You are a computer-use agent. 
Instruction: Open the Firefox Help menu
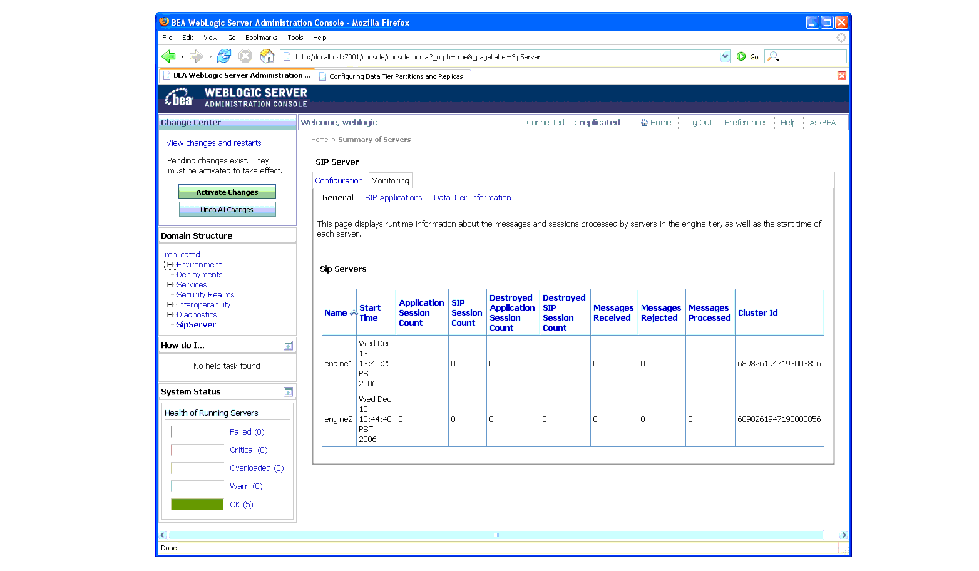pos(320,38)
